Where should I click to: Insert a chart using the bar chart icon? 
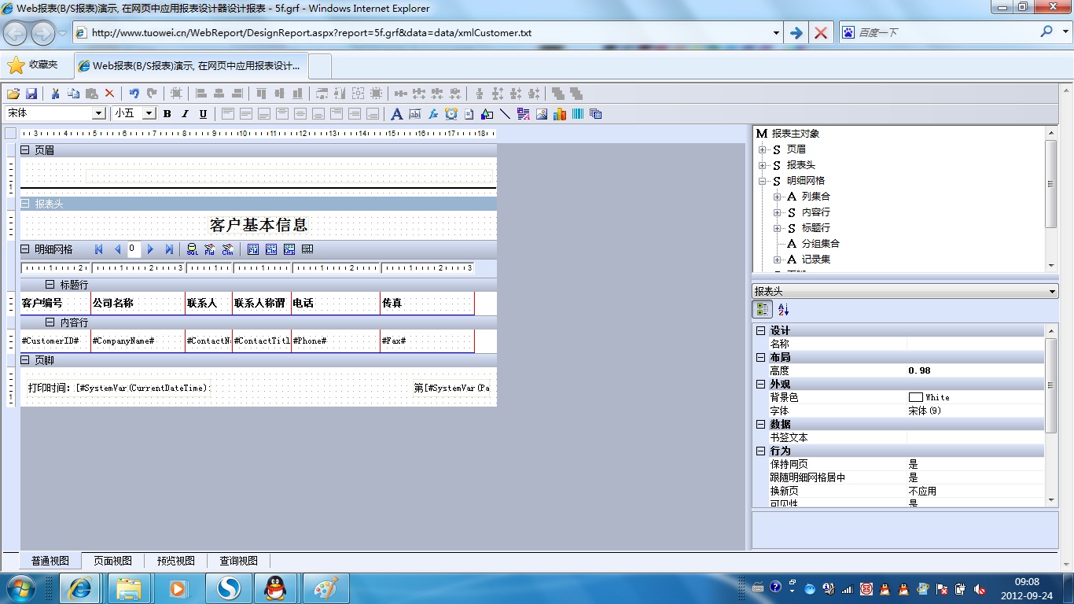coord(560,114)
